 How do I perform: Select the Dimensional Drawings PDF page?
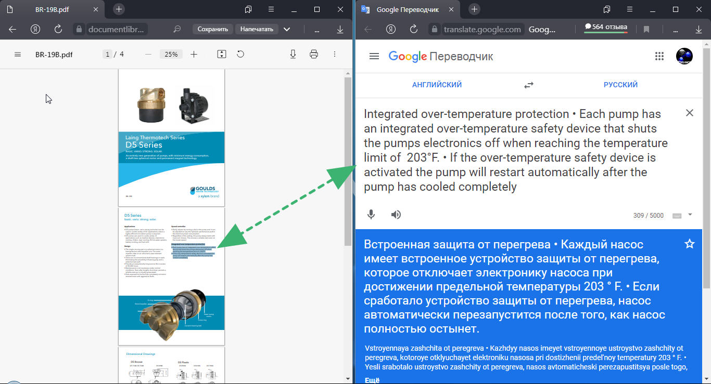point(171,365)
